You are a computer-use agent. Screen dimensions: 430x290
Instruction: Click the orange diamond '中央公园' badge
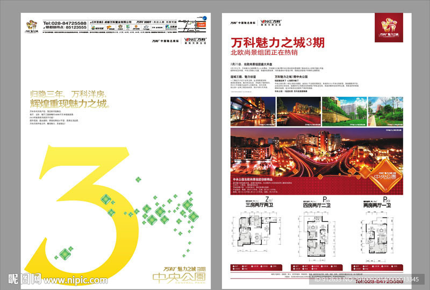[386, 176]
